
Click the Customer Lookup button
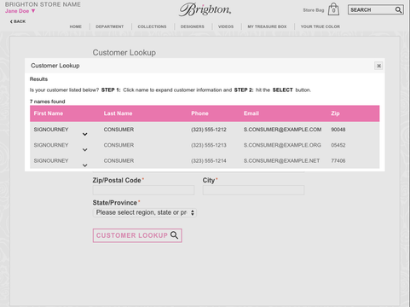[137, 235]
